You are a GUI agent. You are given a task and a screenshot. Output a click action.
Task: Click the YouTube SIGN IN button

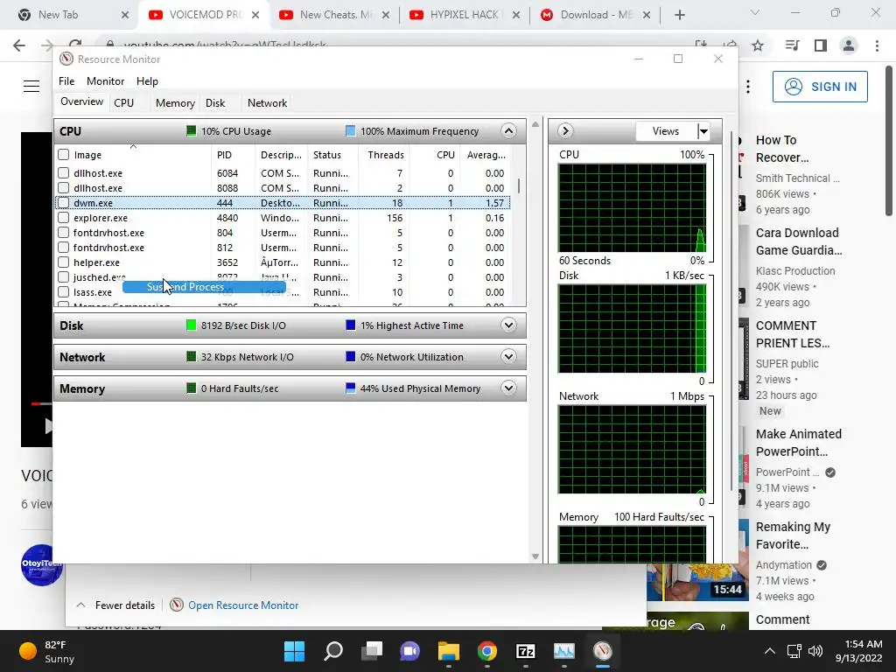pyautogui.click(x=820, y=87)
